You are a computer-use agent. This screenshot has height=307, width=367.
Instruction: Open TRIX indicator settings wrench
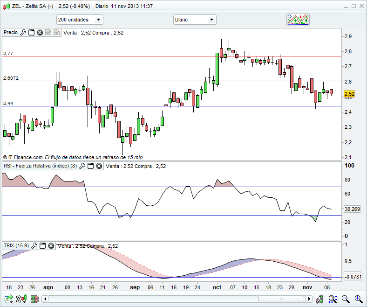(x=34, y=245)
